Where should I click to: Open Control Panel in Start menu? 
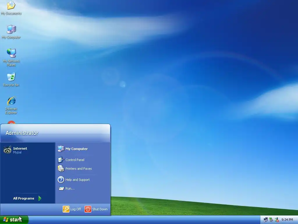pos(71,160)
